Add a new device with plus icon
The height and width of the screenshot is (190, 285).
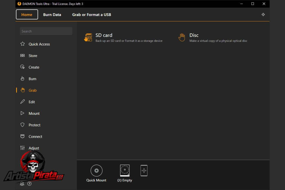click(144, 170)
